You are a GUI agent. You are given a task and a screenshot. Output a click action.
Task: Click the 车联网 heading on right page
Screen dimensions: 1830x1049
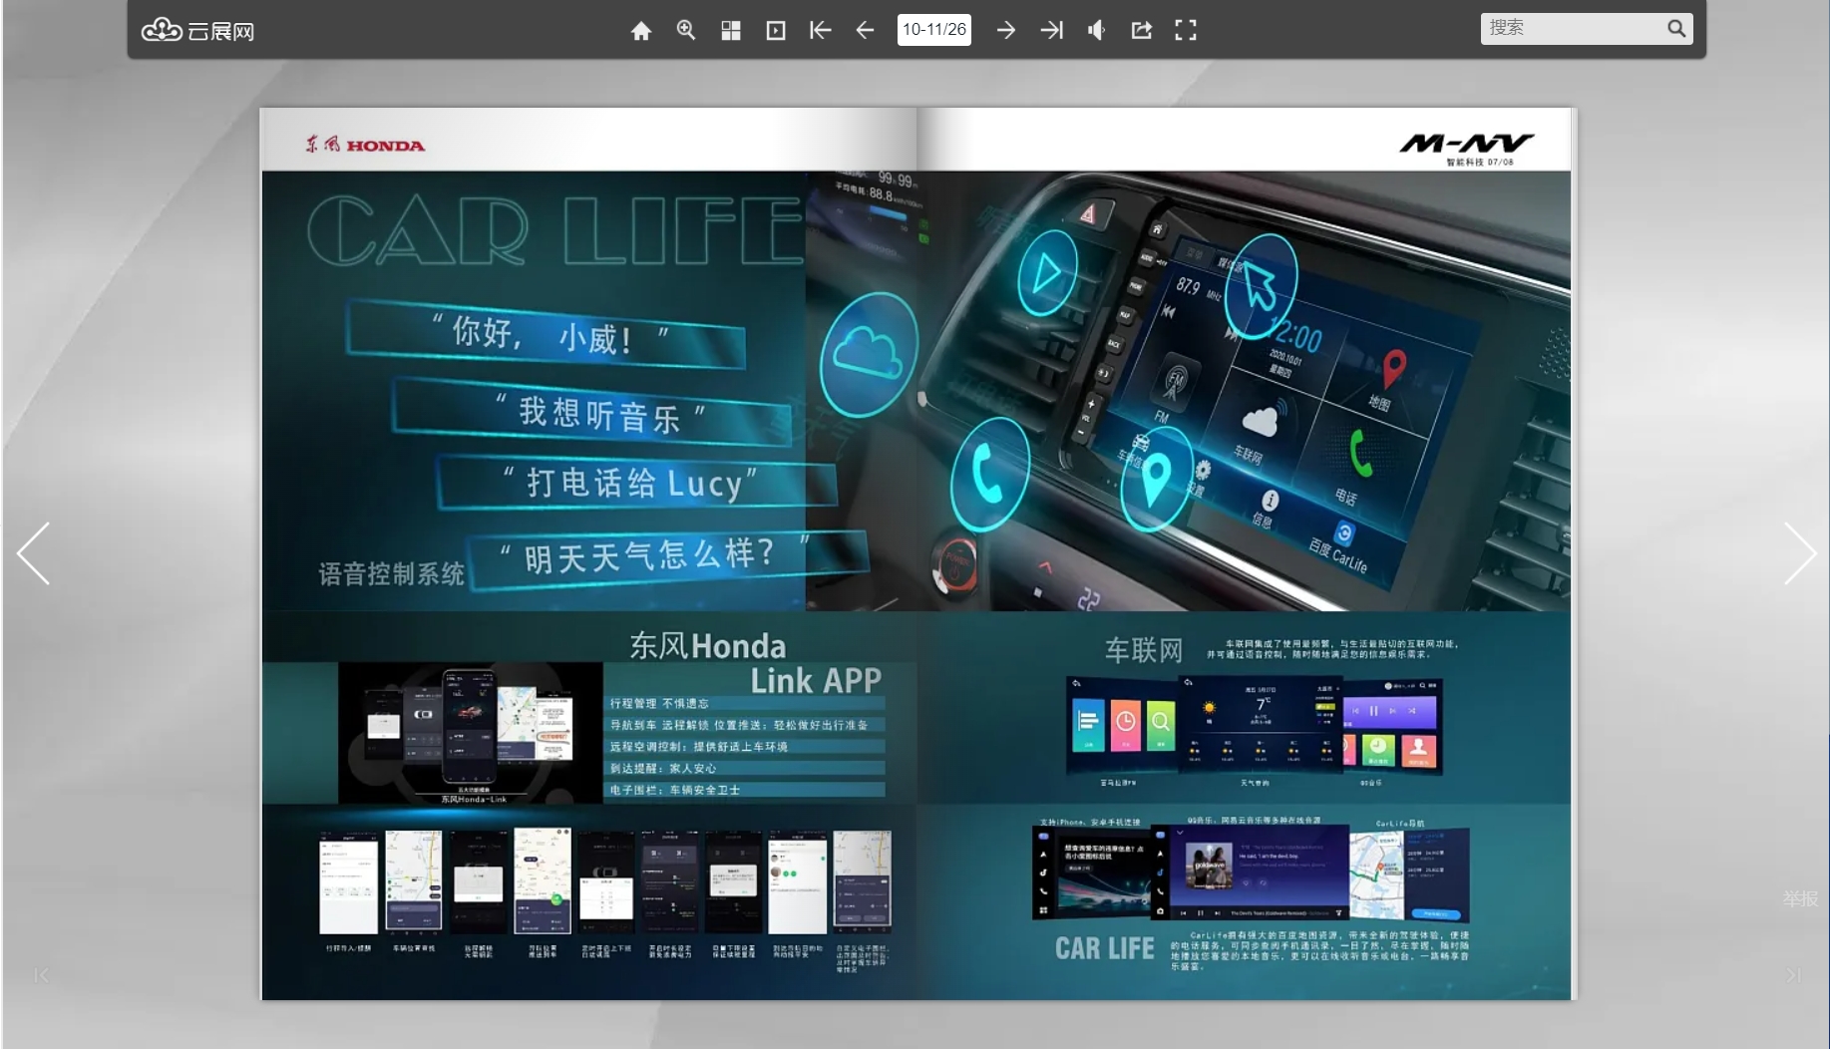[1143, 650]
